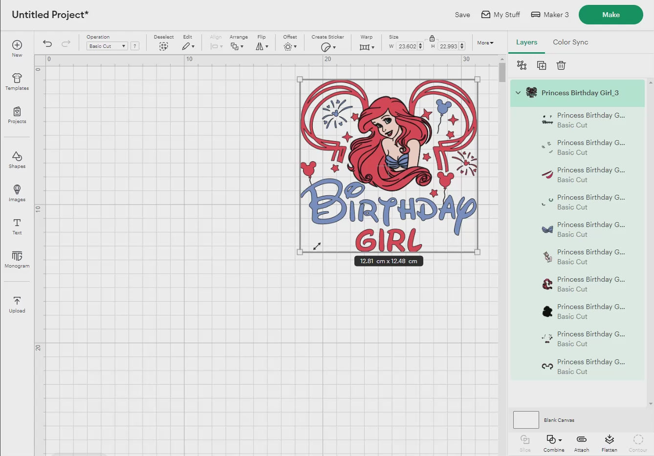Click the Birthday Girl design on canvas
654x456 pixels.
(x=389, y=166)
